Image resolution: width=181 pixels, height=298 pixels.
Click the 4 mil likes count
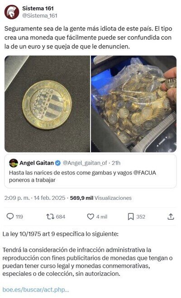pyautogui.click(x=101, y=217)
